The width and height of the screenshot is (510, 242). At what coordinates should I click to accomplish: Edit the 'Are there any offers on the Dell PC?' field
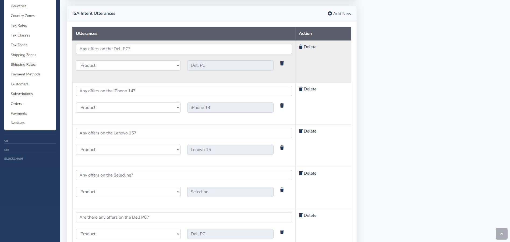(184, 217)
